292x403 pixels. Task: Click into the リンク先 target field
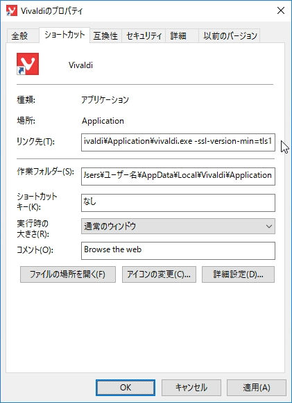178,142
